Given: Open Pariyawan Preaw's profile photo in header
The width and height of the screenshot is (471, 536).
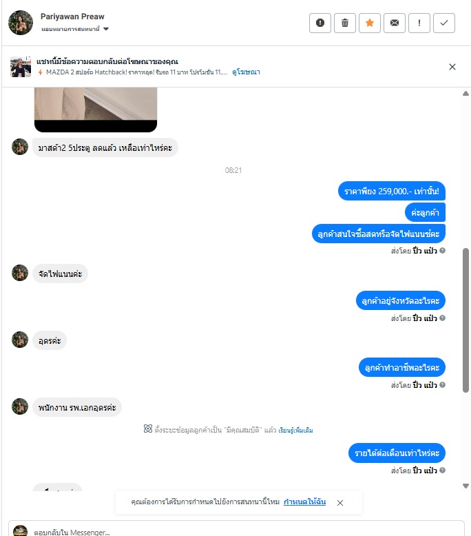Looking at the screenshot, I should click(x=21, y=23).
